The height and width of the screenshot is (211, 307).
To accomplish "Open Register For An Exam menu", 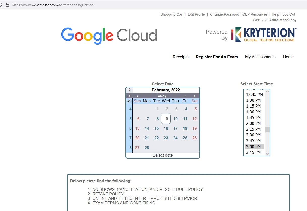I will click(217, 57).
